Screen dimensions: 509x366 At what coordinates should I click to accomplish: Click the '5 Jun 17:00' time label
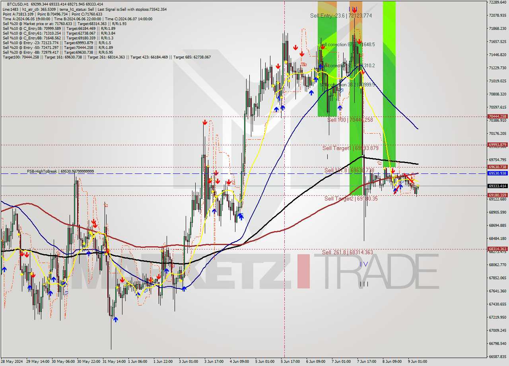click(x=290, y=362)
